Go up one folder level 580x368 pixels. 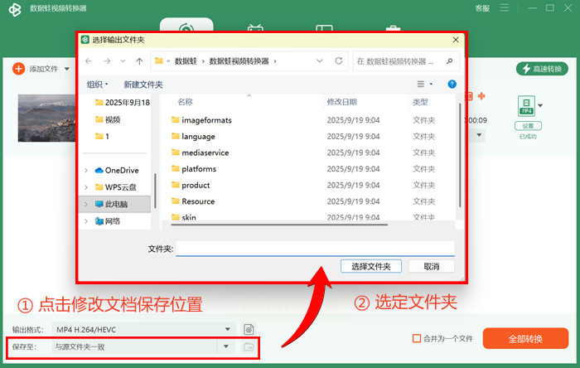coord(139,61)
